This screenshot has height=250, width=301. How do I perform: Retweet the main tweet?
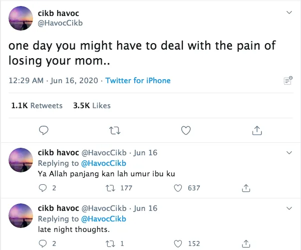tap(115, 130)
